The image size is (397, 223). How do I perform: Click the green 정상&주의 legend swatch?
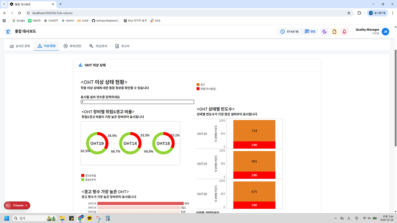click(x=83, y=180)
